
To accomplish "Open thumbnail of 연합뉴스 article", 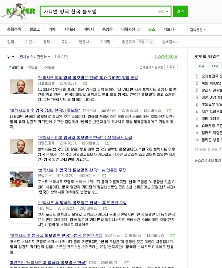I will [x=21, y=179].
